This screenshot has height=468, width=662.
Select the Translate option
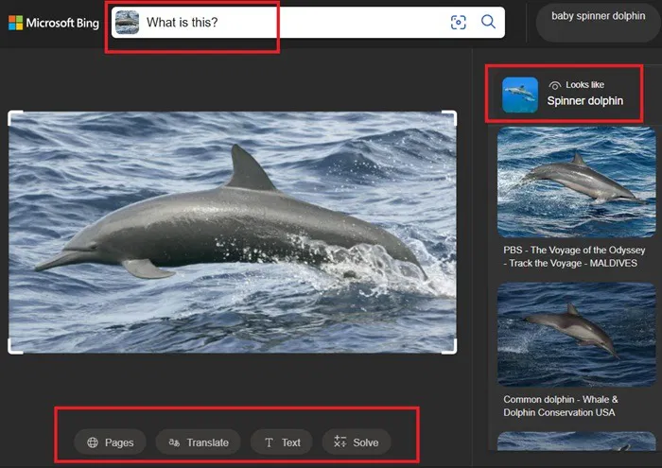coord(198,442)
